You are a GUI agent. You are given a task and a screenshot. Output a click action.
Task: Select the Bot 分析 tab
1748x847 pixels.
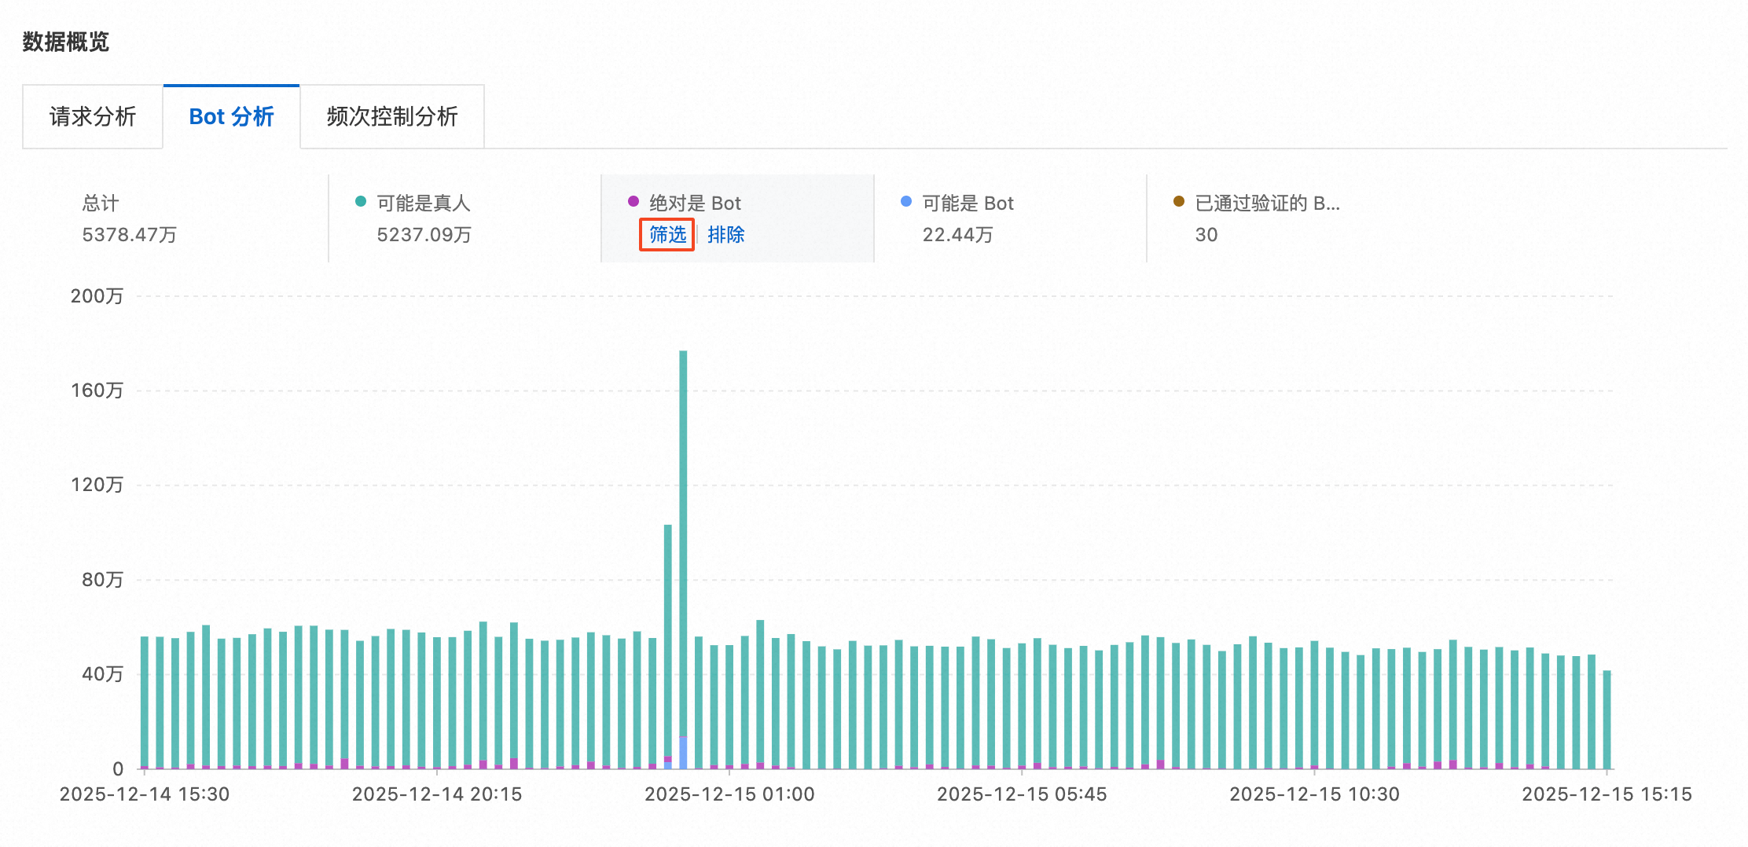pos(231,116)
